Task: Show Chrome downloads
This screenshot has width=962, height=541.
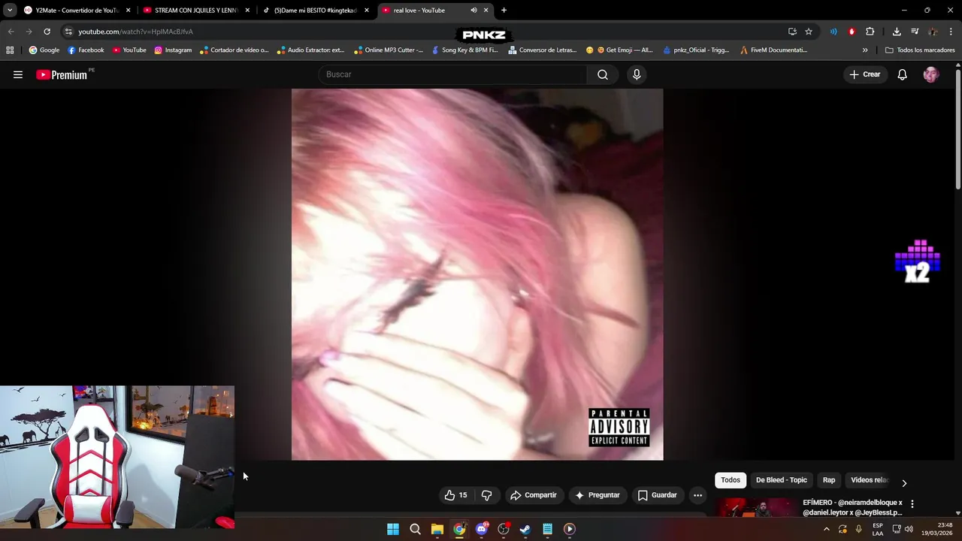Action: [897, 32]
